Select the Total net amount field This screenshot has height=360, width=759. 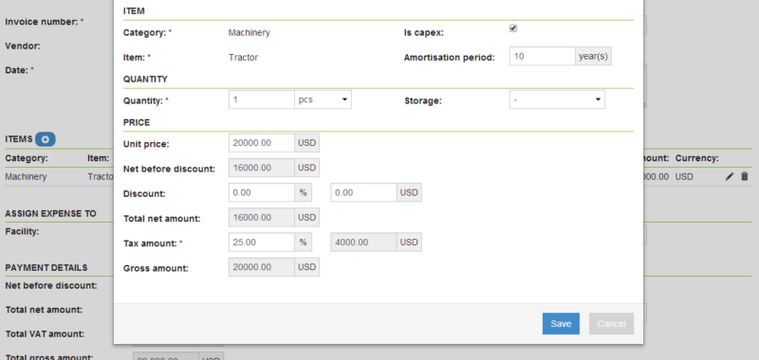(262, 218)
